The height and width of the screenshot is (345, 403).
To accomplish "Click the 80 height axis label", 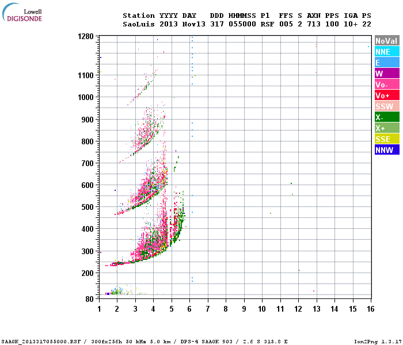I will [x=90, y=299].
